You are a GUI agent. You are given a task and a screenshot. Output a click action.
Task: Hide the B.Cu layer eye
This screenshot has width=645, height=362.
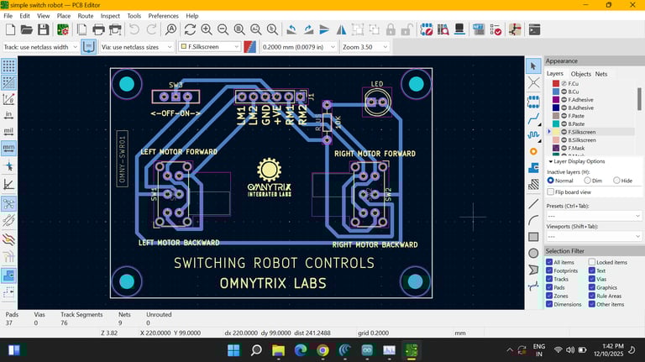pos(564,92)
